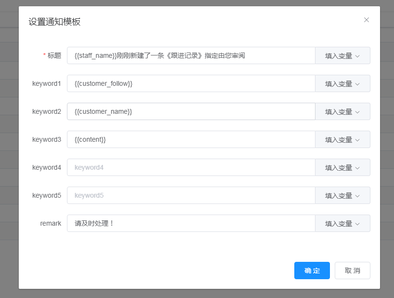Open the 填入变量 dropdown for keyword5
The image size is (394, 298).
pyautogui.click(x=340, y=195)
